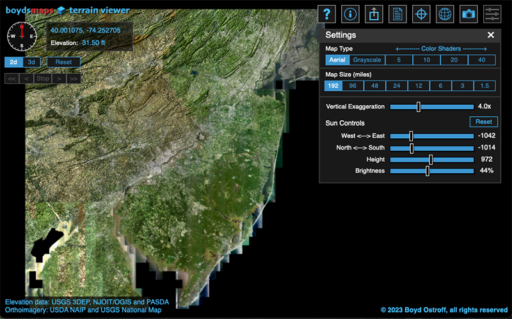Click the compass to reset north
512x319 pixels.
pos(22,35)
